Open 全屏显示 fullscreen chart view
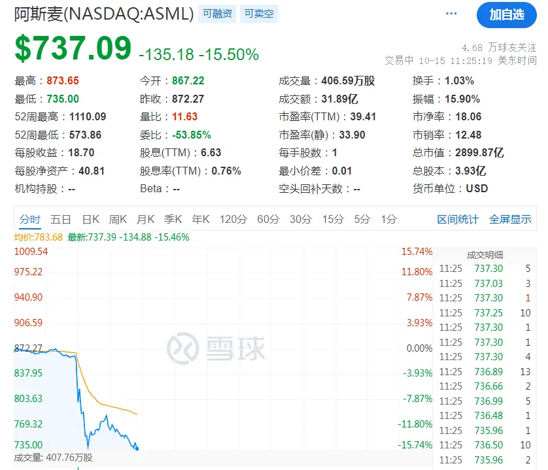 pos(510,219)
